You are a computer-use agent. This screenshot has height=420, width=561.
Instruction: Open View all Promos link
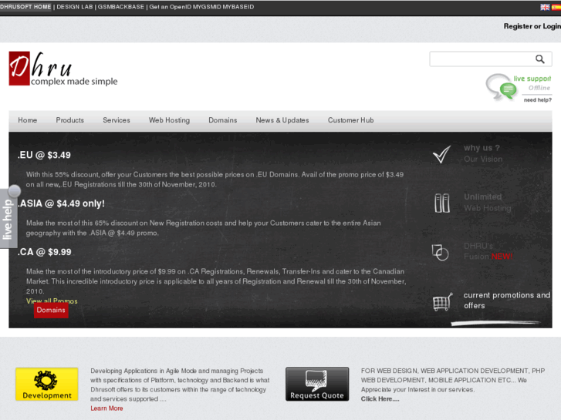52,301
